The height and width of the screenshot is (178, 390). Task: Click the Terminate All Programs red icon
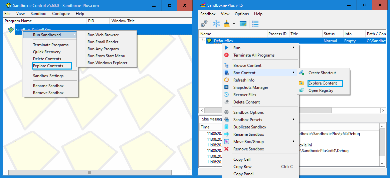[x=226, y=55]
